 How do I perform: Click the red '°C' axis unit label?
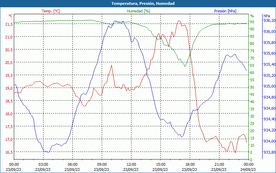pos(11,16)
